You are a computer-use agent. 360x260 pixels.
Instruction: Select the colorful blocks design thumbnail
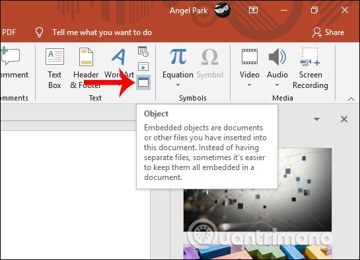(x=258, y=251)
